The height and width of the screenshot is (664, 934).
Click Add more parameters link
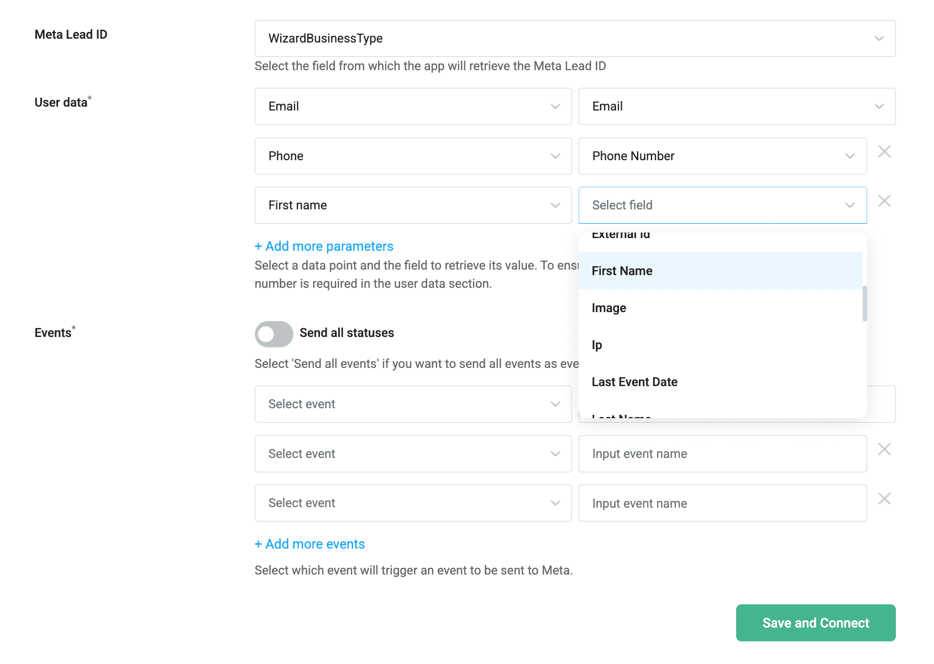pos(324,246)
